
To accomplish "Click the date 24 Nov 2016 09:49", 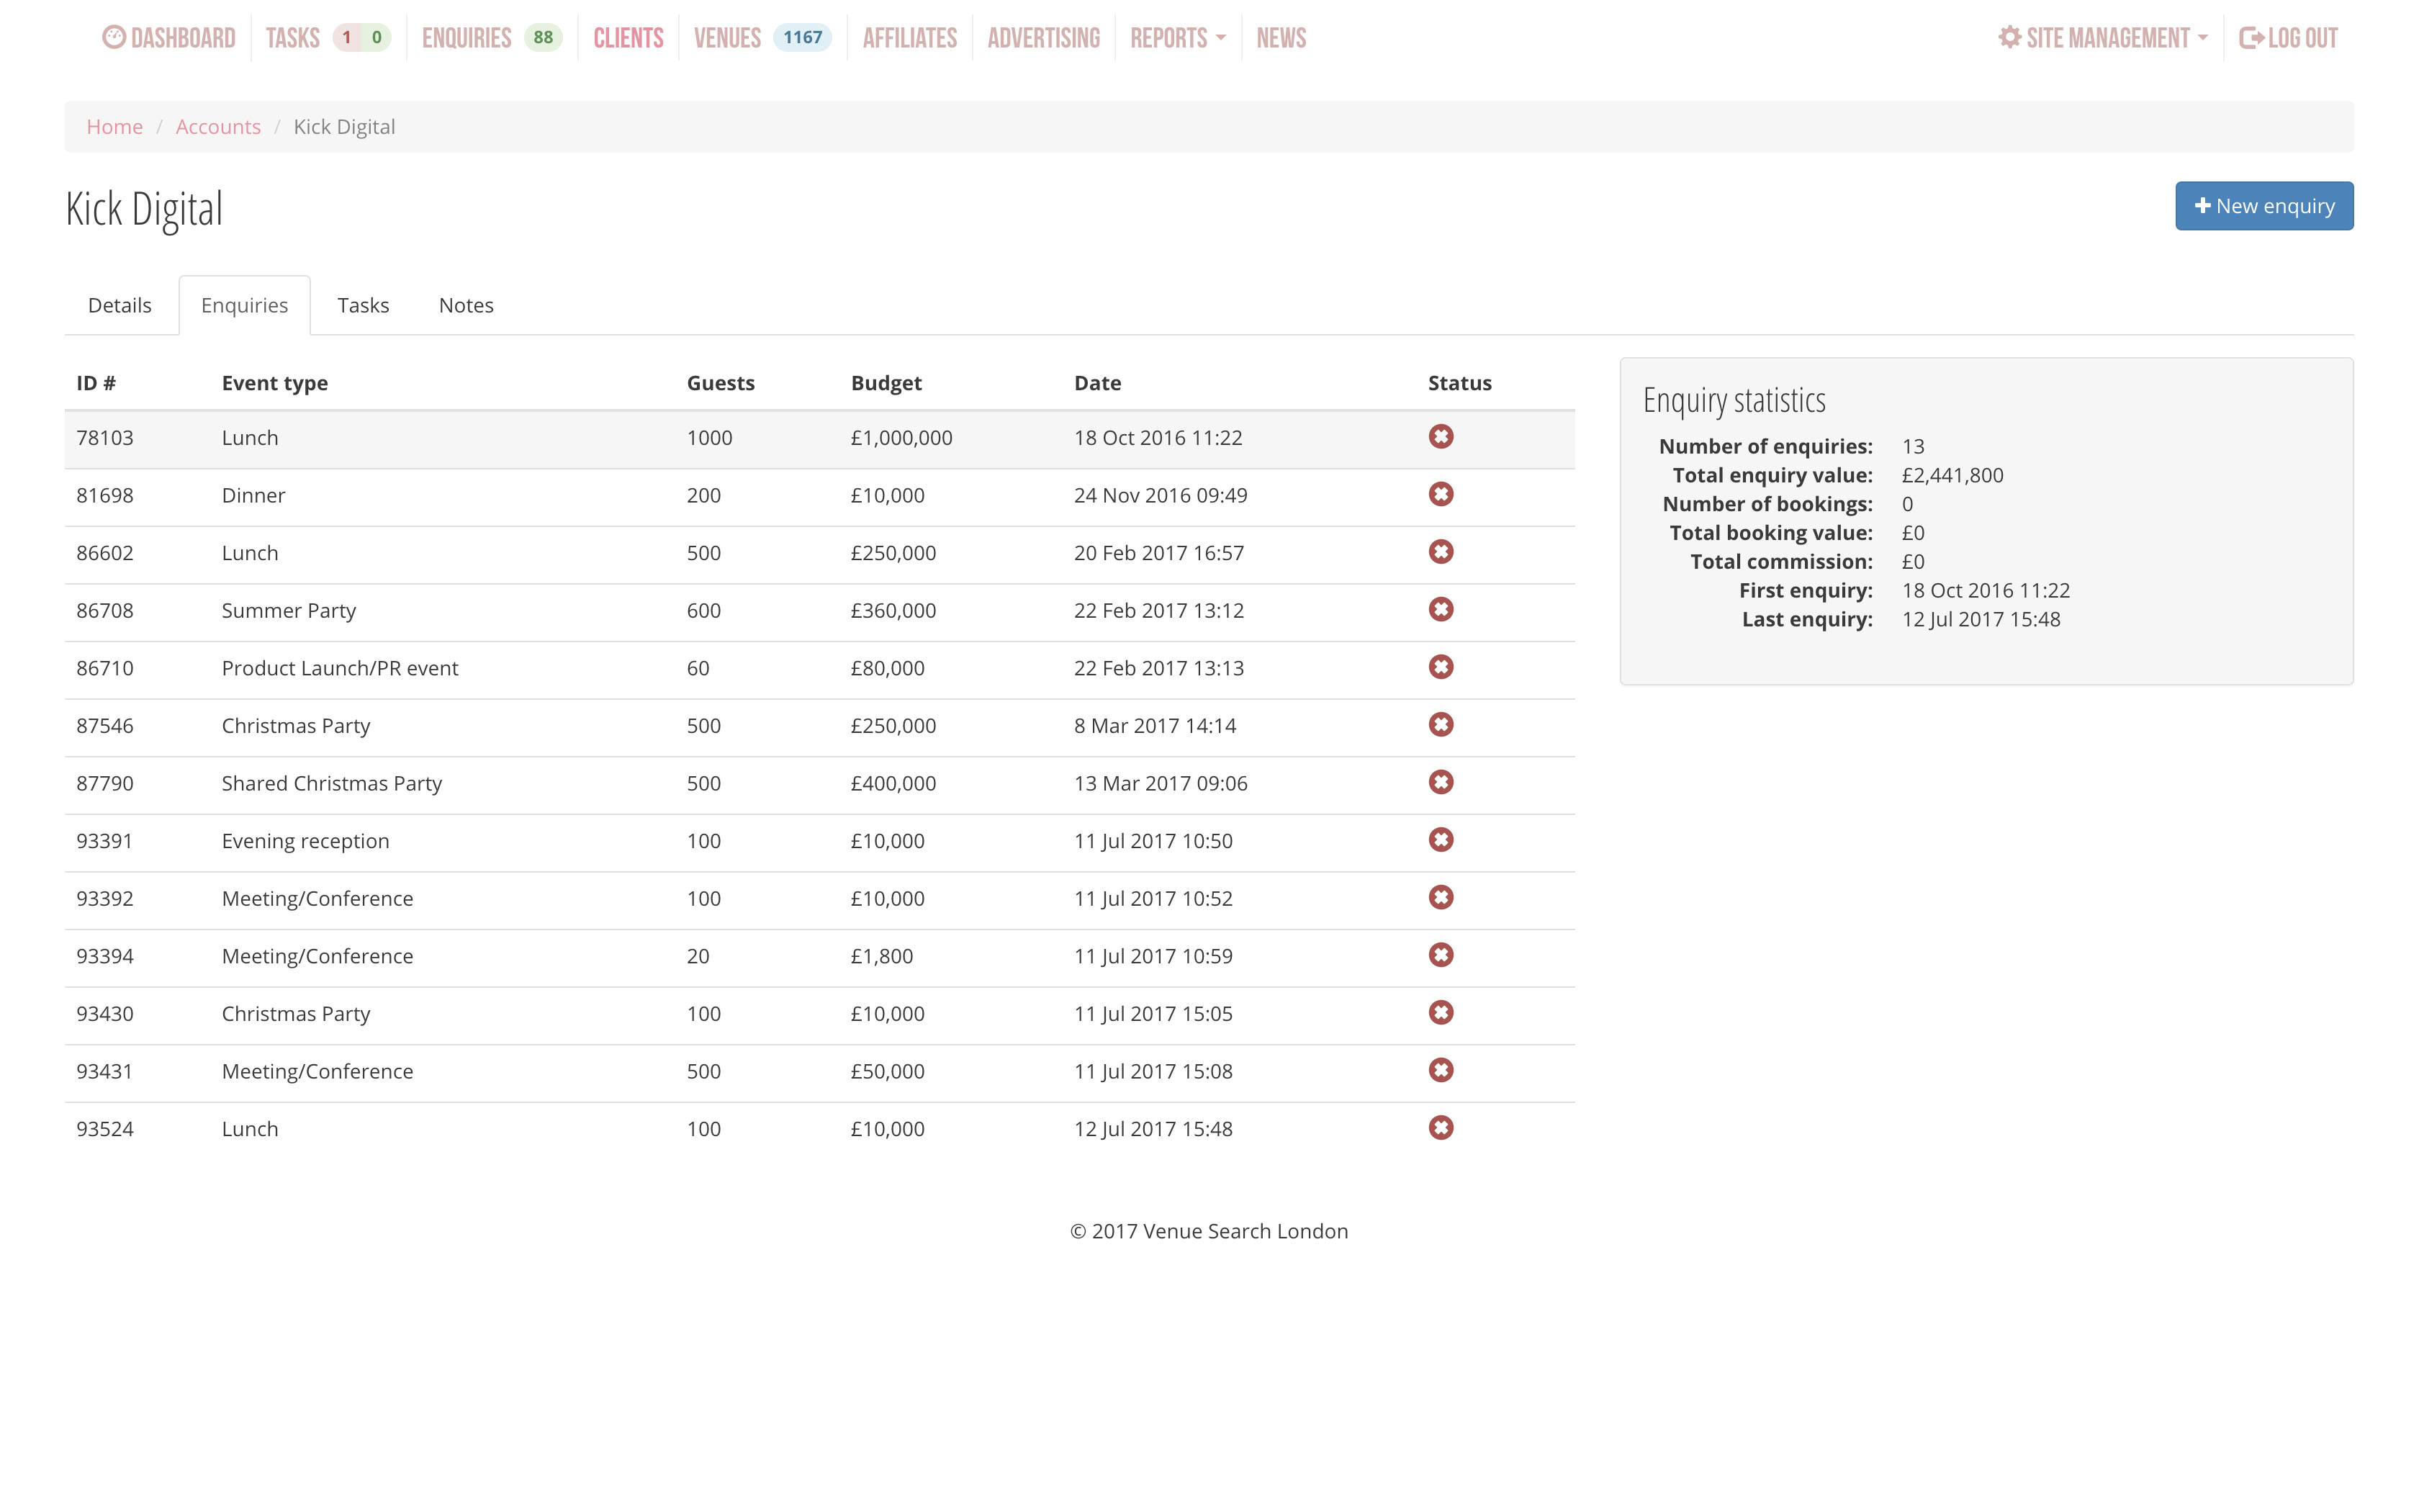I will click(x=1161, y=495).
